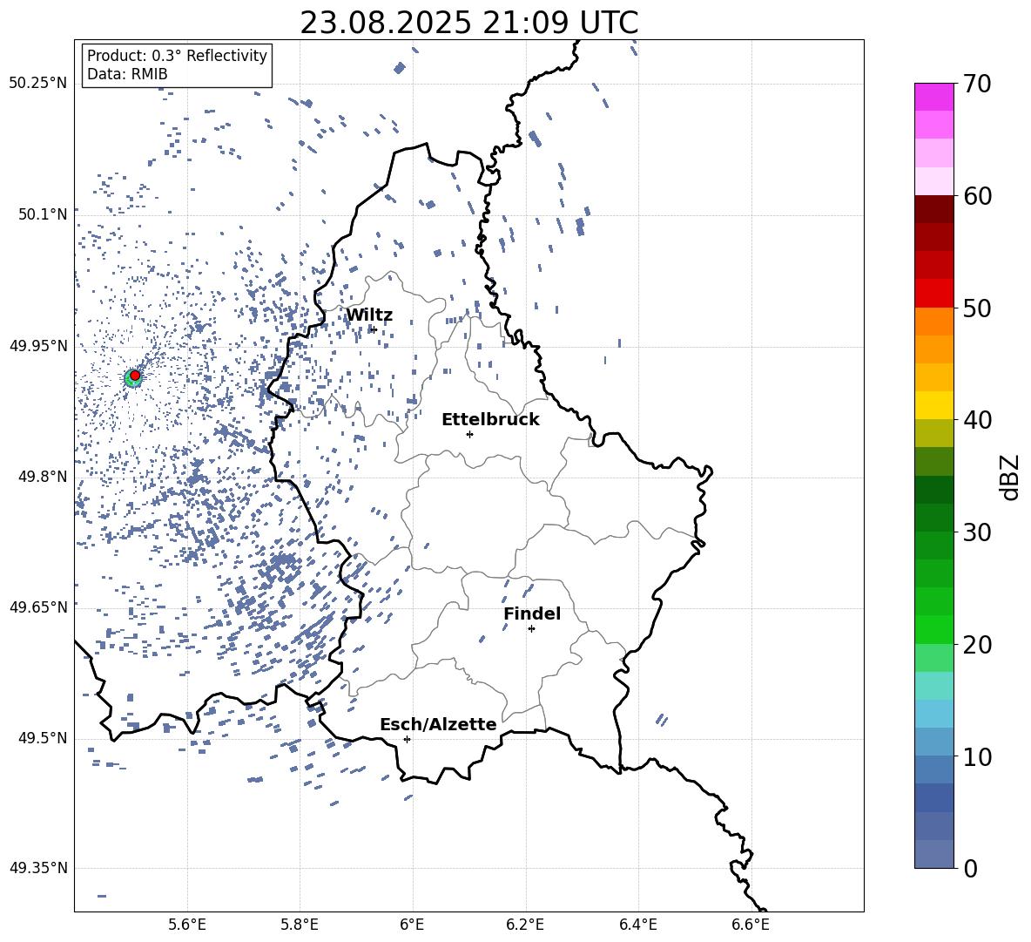Click the Ettelbruck station cross marker
The image size is (1031, 942).
pos(469,434)
